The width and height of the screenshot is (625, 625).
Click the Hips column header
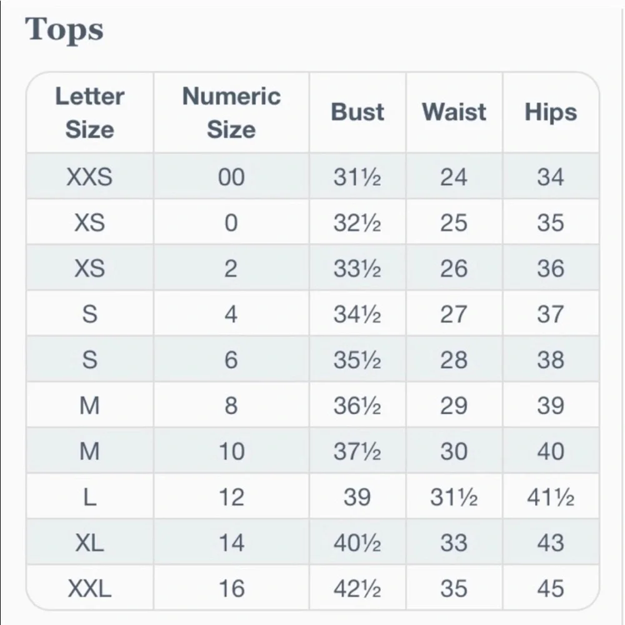pyautogui.click(x=551, y=112)
